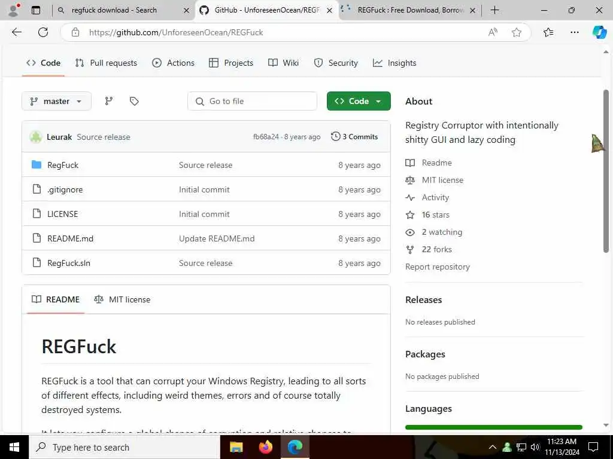Select the Code repository tab
This screenshot has width=613, height=459.
[x=43, y=63]
